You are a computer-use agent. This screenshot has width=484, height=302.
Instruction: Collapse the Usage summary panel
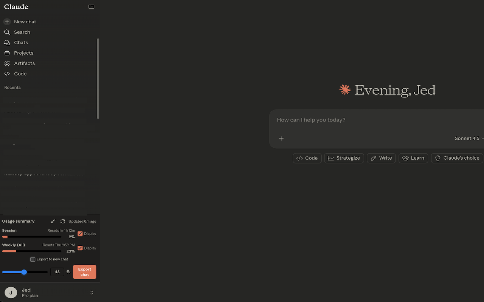(x=53, y=221)
